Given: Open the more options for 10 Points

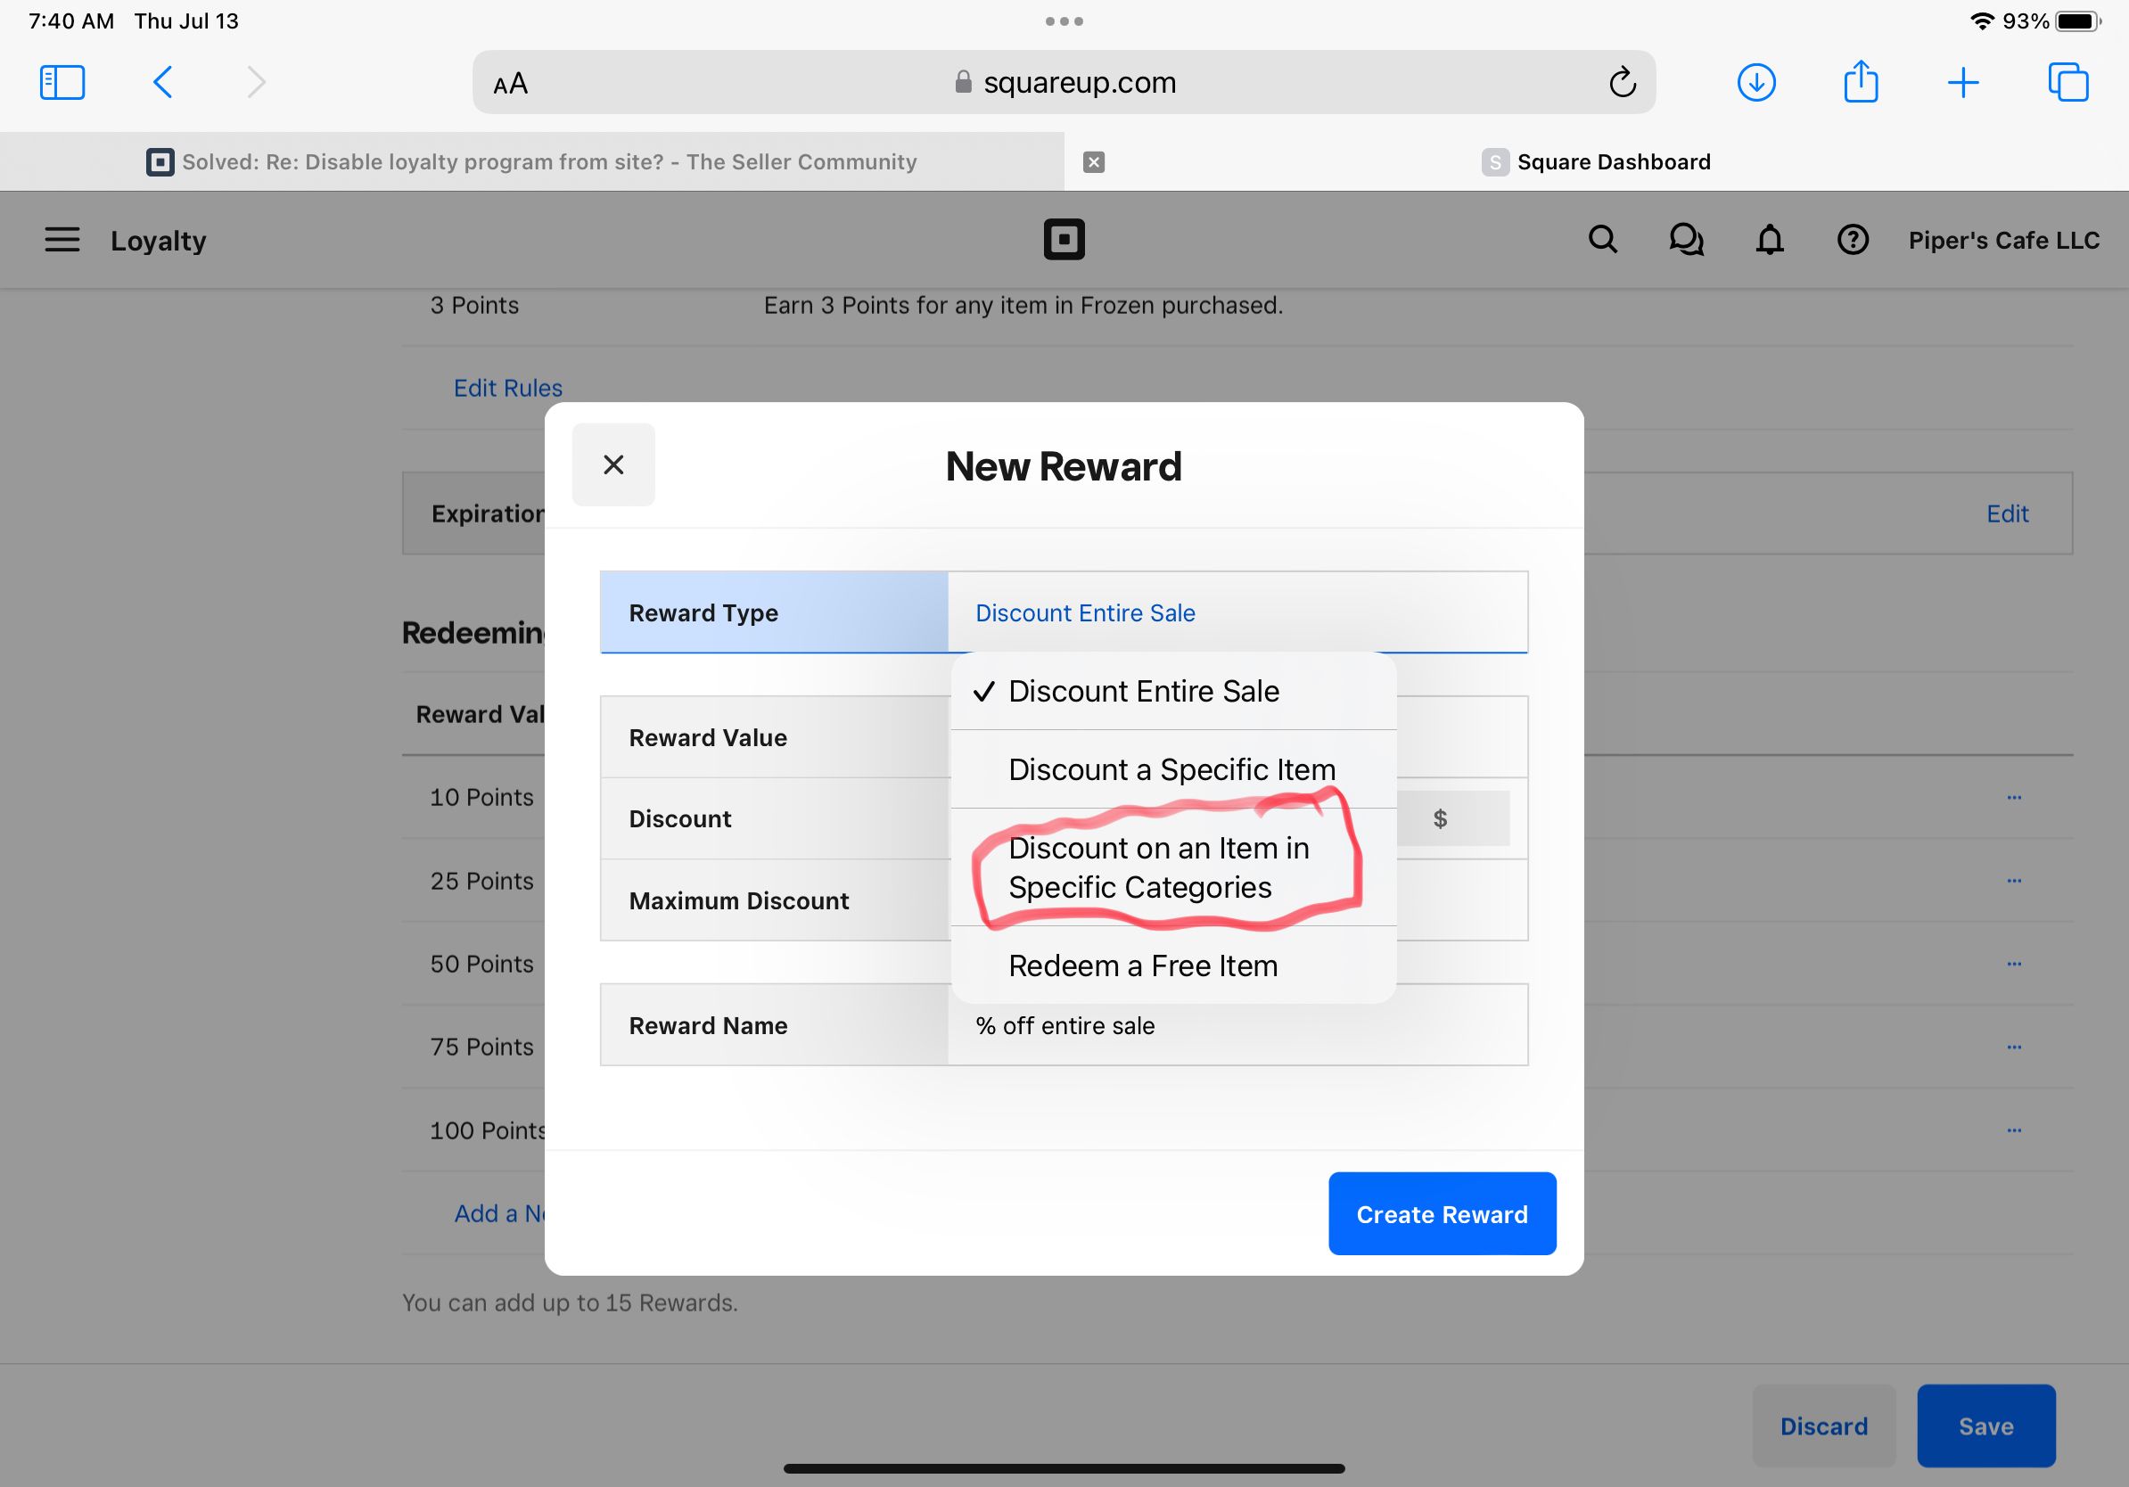Looking at the screenshot, I should click(2014, 797).
